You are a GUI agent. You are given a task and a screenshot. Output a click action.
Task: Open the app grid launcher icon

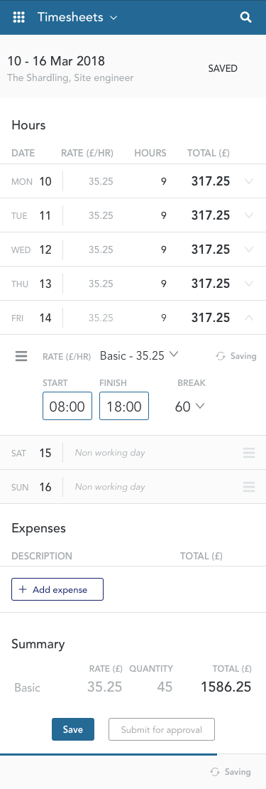tap(18, 17)
